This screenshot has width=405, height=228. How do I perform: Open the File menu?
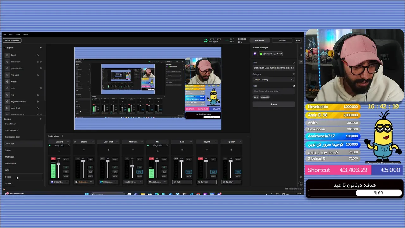[4, 35]
